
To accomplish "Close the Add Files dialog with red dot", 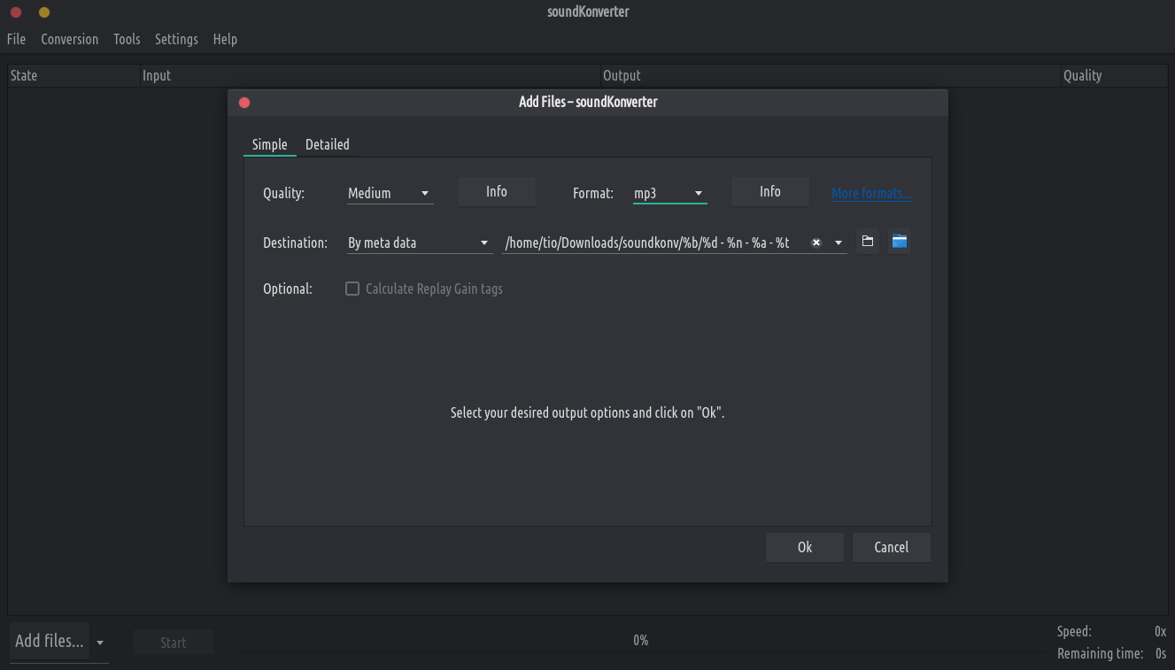I will pyautogui.click(x=244, y=103).
